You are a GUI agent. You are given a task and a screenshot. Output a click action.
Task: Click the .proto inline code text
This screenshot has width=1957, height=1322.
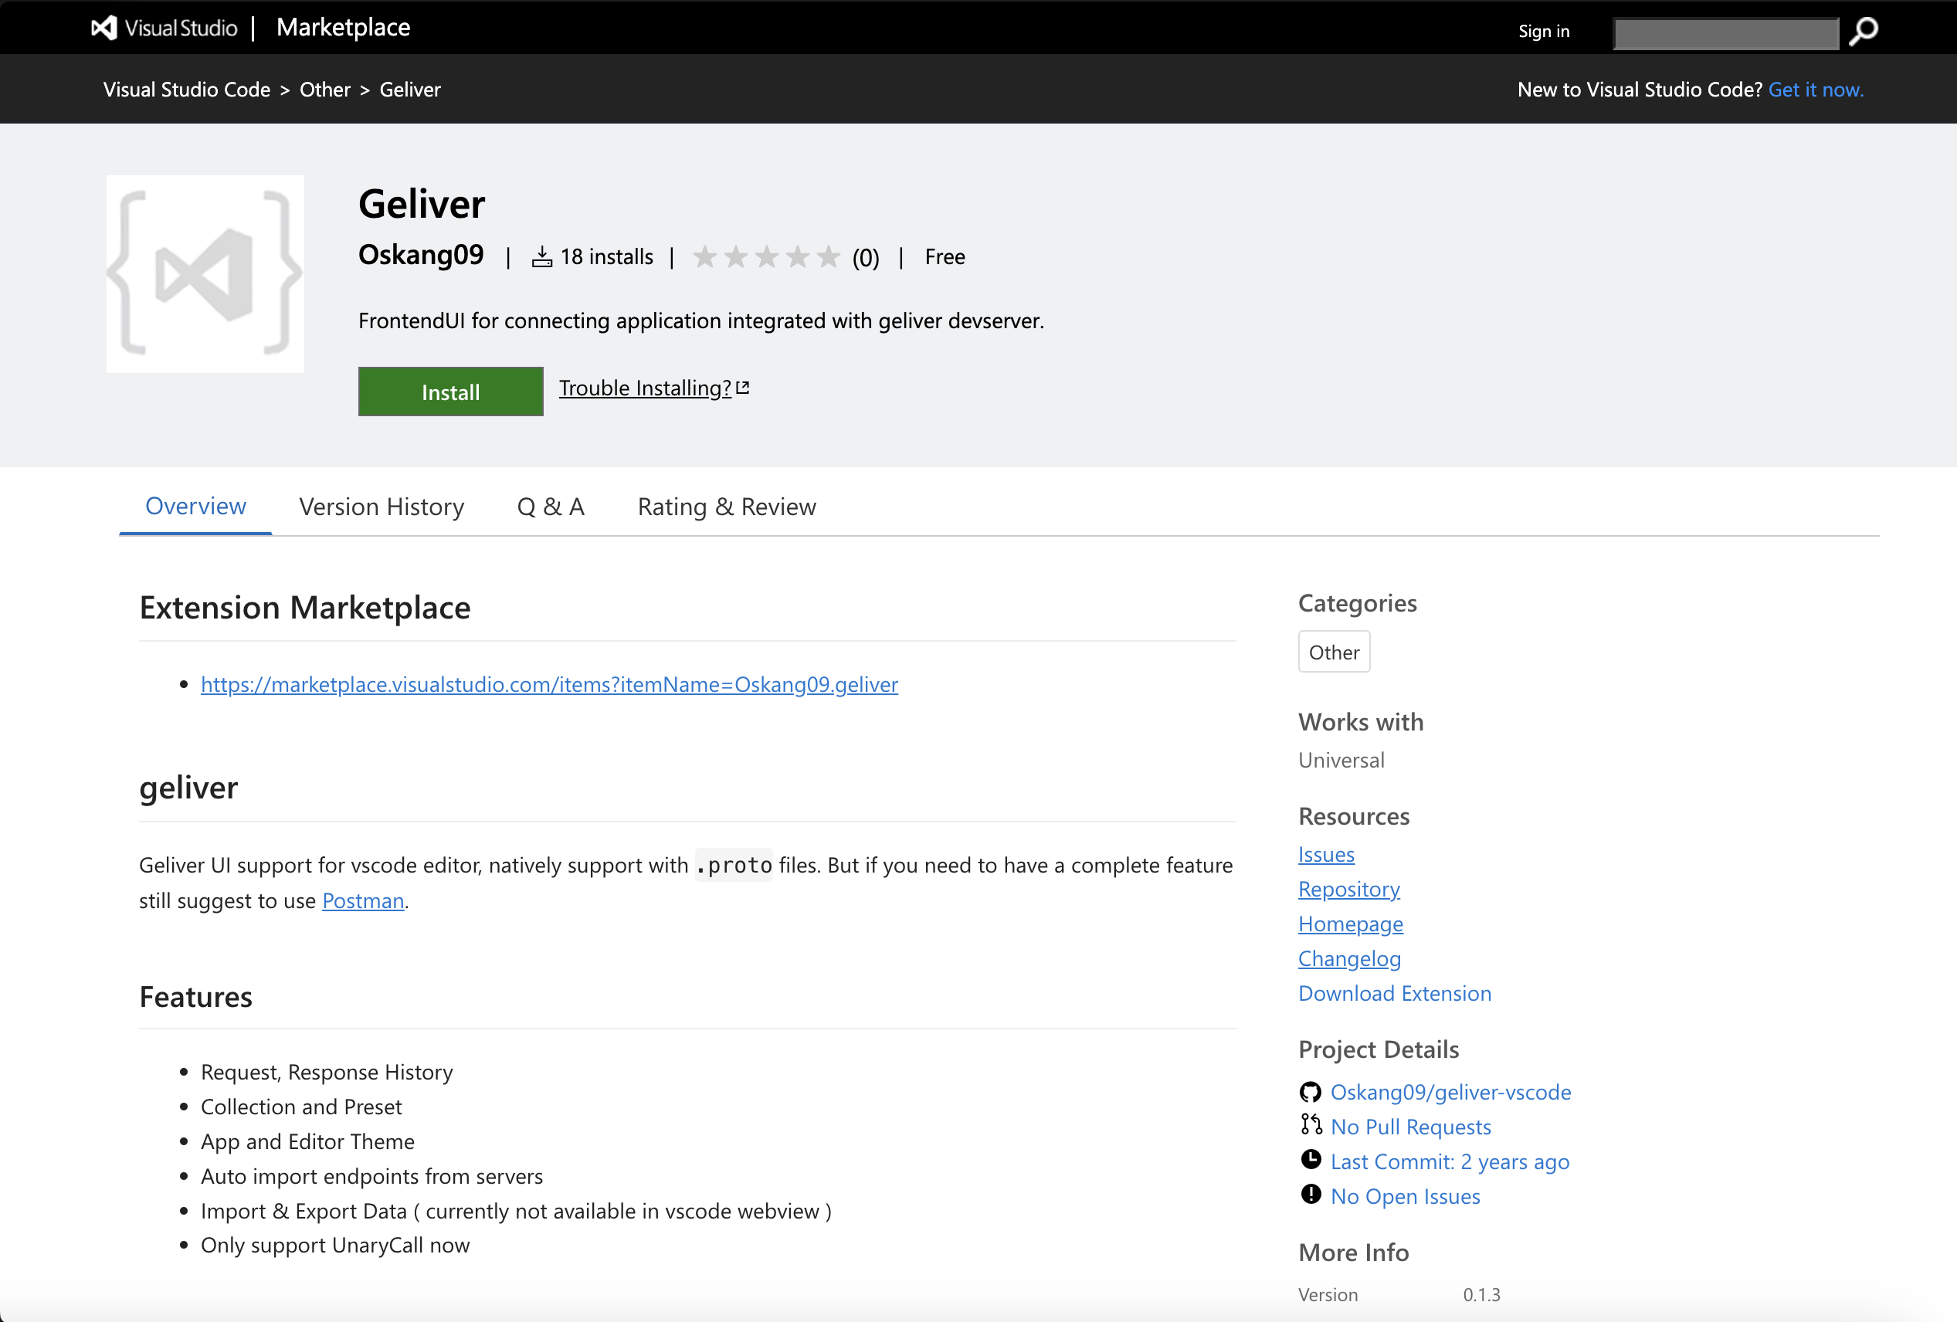[734, 865]
